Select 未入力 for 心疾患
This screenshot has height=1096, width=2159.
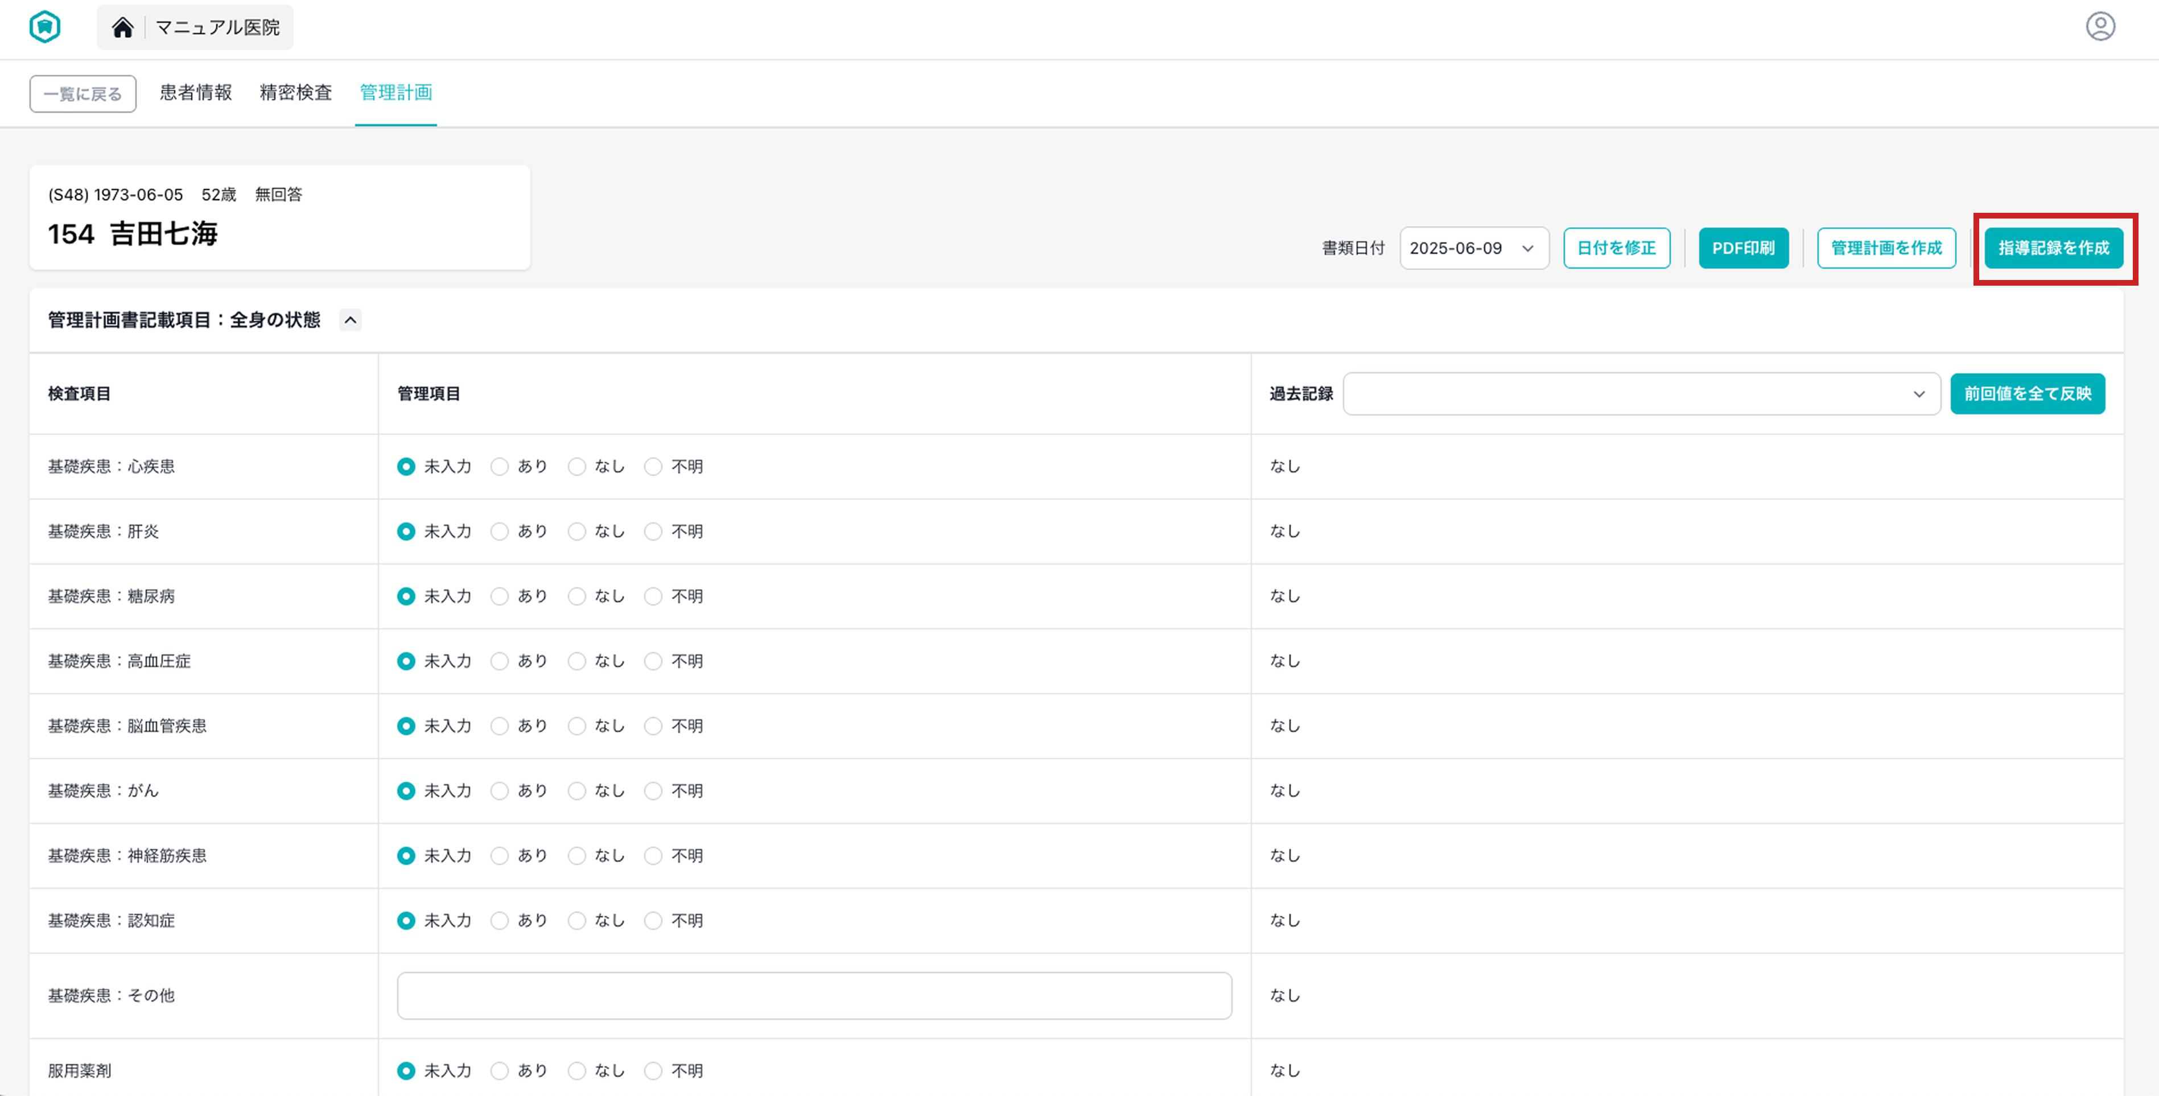[406, 467]
